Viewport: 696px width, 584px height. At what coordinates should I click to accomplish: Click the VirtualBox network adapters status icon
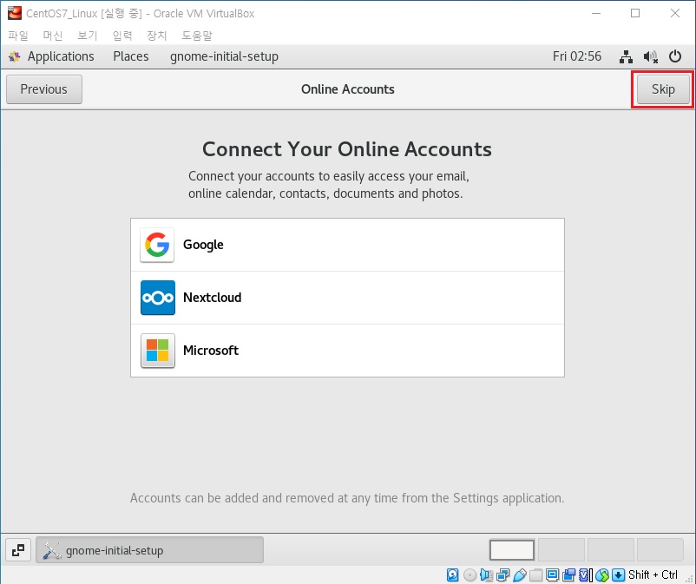pyautogui.click(x=503, y=575)
